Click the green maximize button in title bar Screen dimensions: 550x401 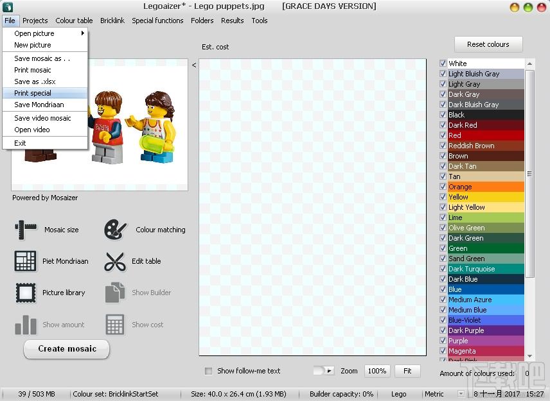pos(528,7)
